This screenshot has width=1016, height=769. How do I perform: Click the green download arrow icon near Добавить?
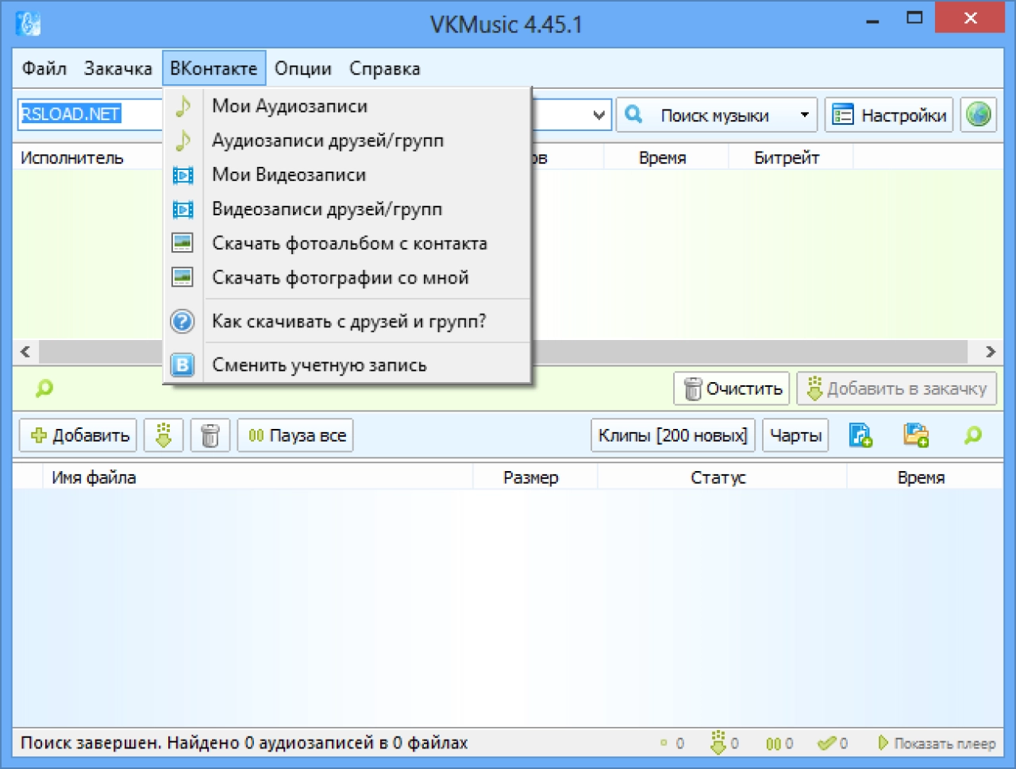tap(164, 435)
